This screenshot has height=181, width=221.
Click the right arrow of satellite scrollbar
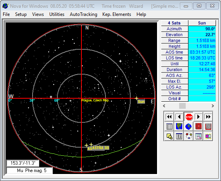213,106
